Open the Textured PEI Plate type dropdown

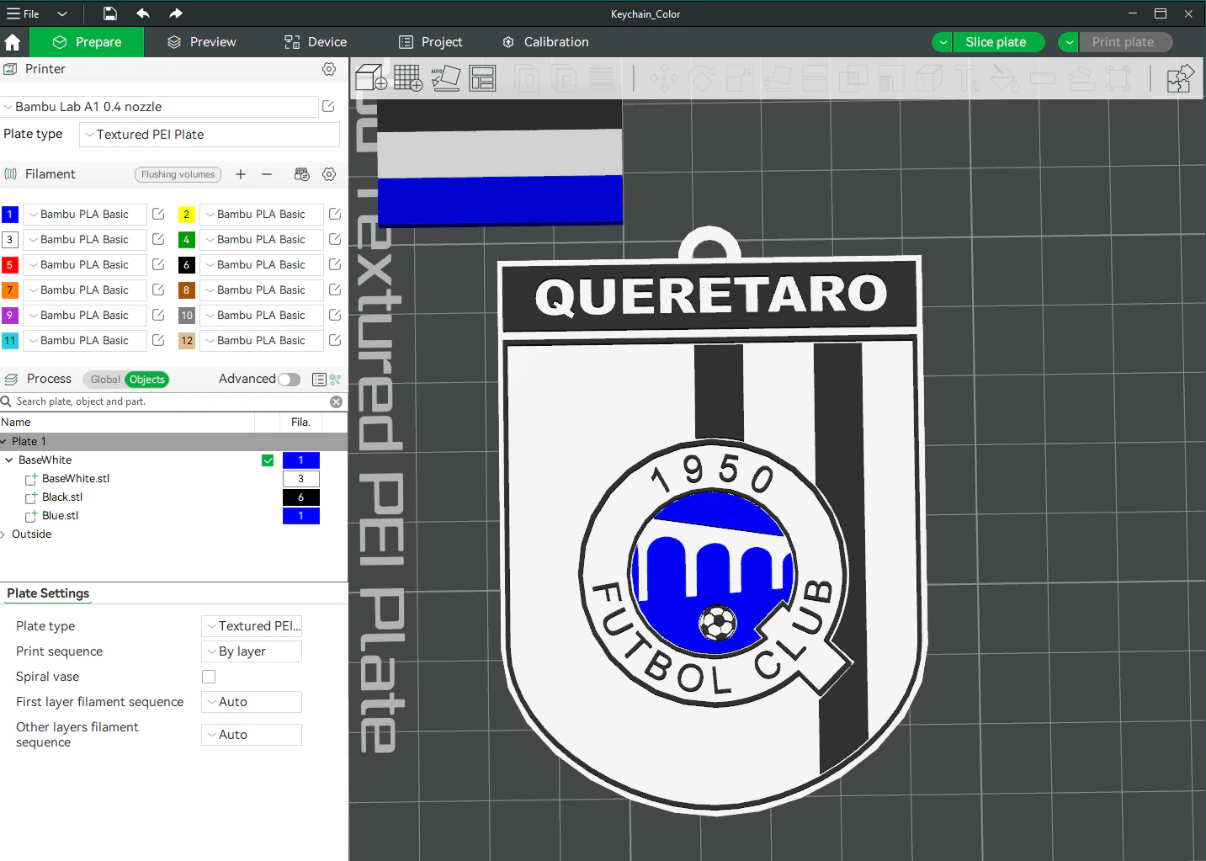point(210,135)
